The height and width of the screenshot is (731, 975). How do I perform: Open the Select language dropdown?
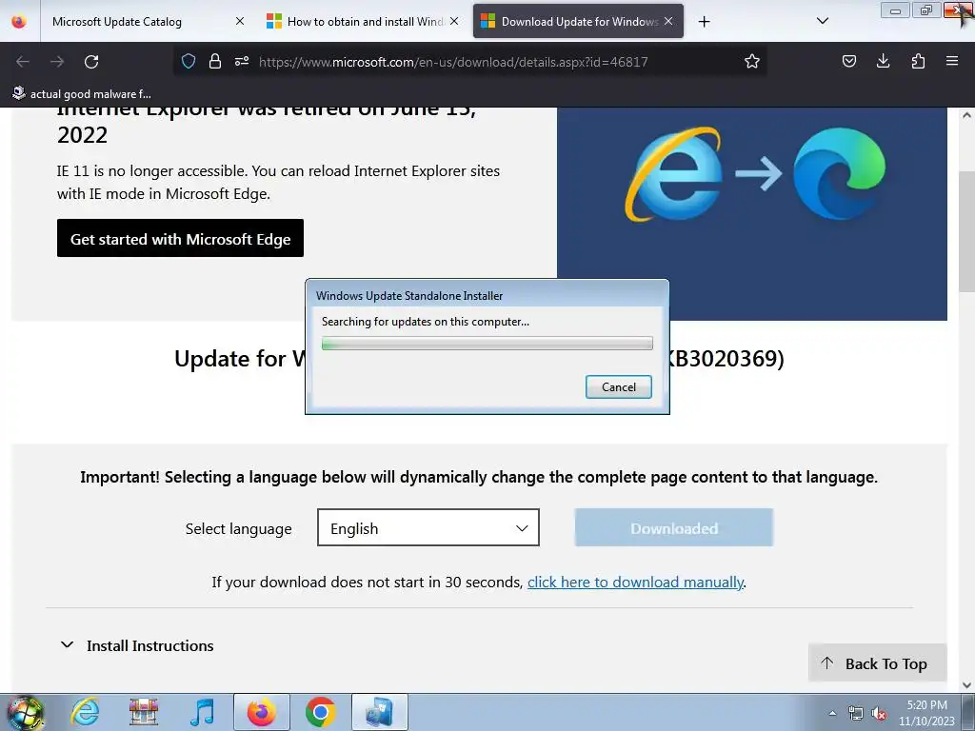click(428, 527)
